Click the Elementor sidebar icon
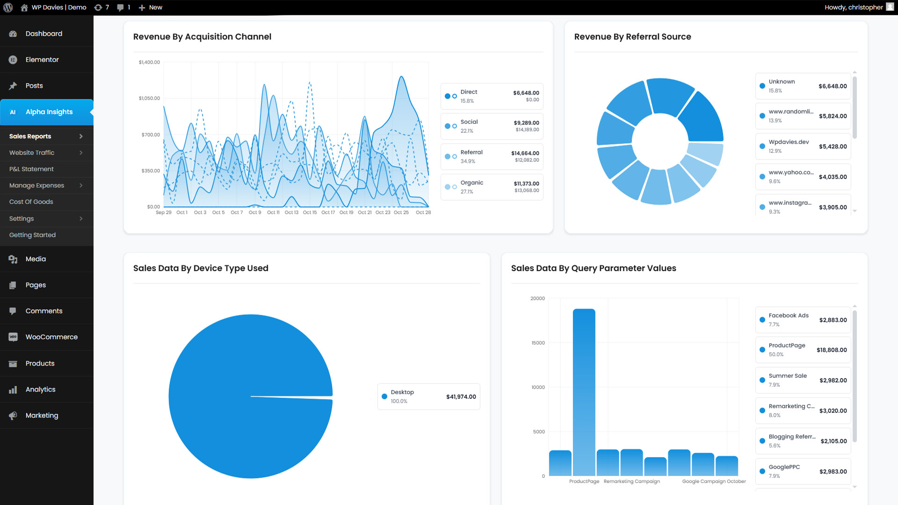This screenshot has height=505, width=898. click(13, 60)
